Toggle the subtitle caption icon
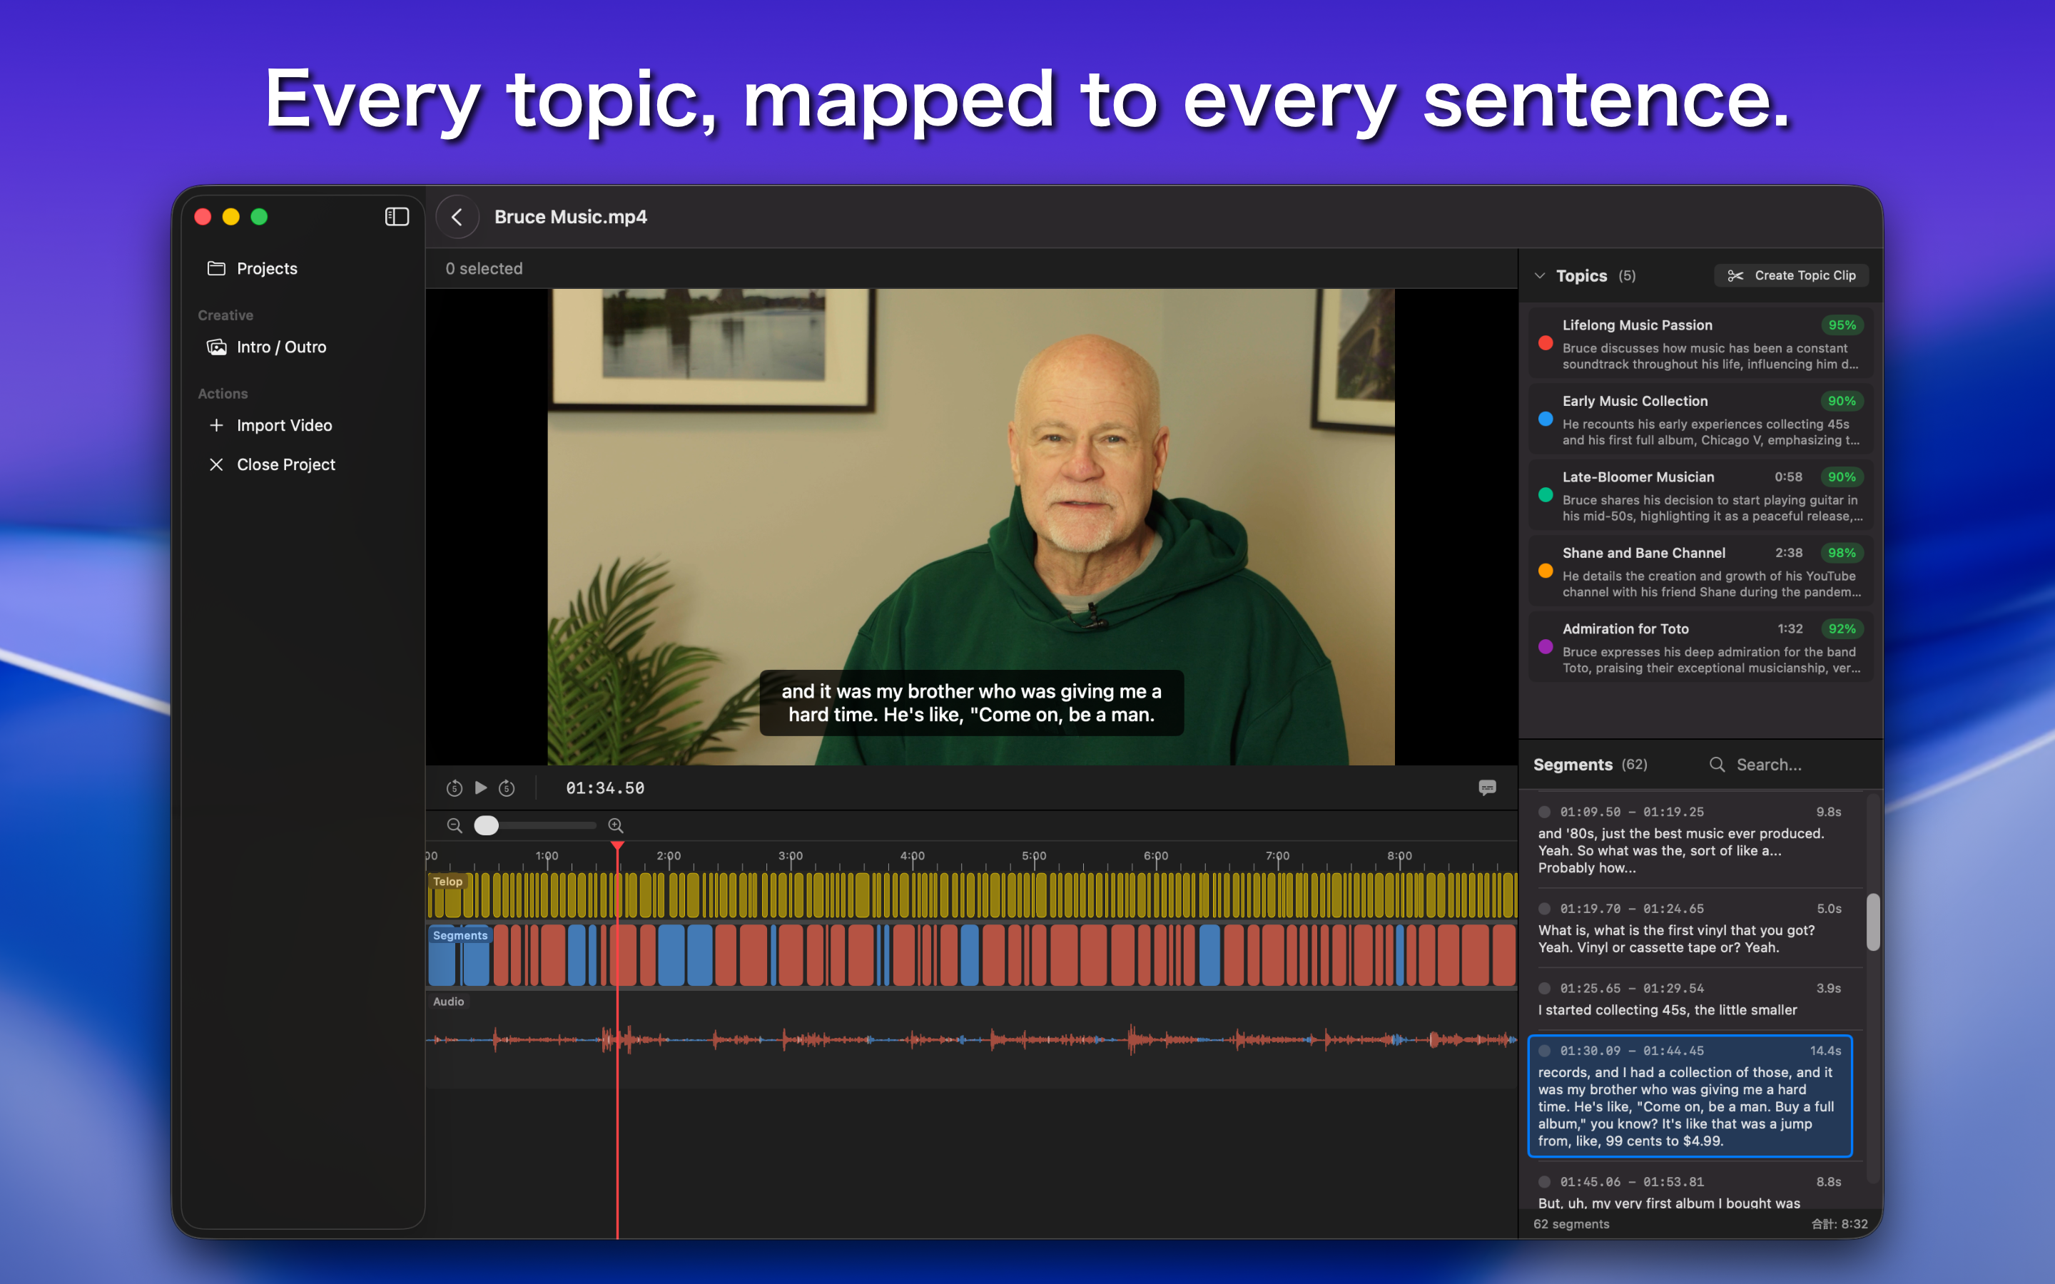 (1487, 788)
